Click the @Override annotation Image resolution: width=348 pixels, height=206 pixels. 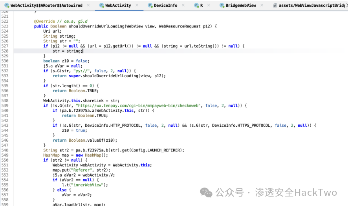44,21
